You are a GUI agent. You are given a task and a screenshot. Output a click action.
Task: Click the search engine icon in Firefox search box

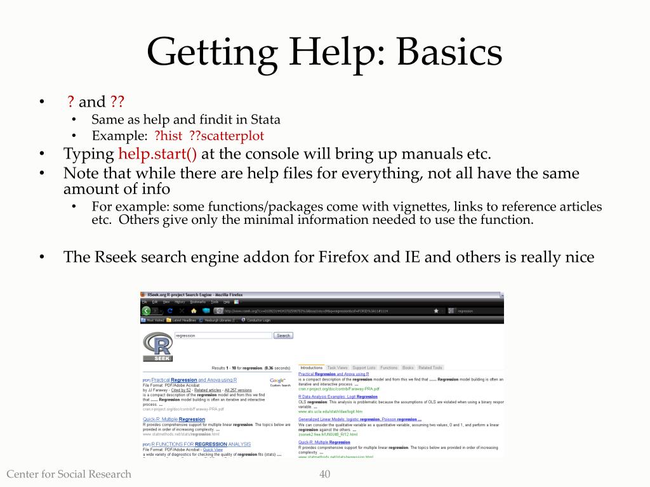[x=451, y=311]
